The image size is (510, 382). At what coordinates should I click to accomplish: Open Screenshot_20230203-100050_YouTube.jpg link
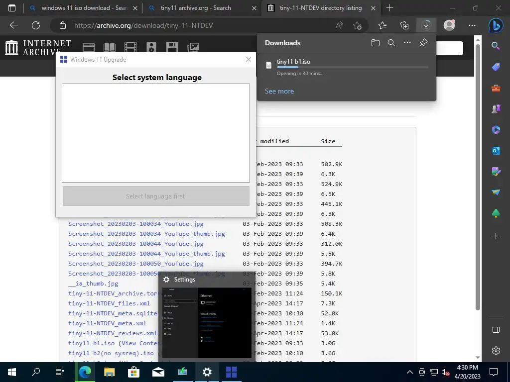[135, 264]
